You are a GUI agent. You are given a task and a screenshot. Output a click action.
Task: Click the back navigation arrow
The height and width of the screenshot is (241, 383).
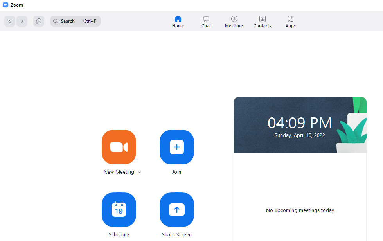click(10, 21)
